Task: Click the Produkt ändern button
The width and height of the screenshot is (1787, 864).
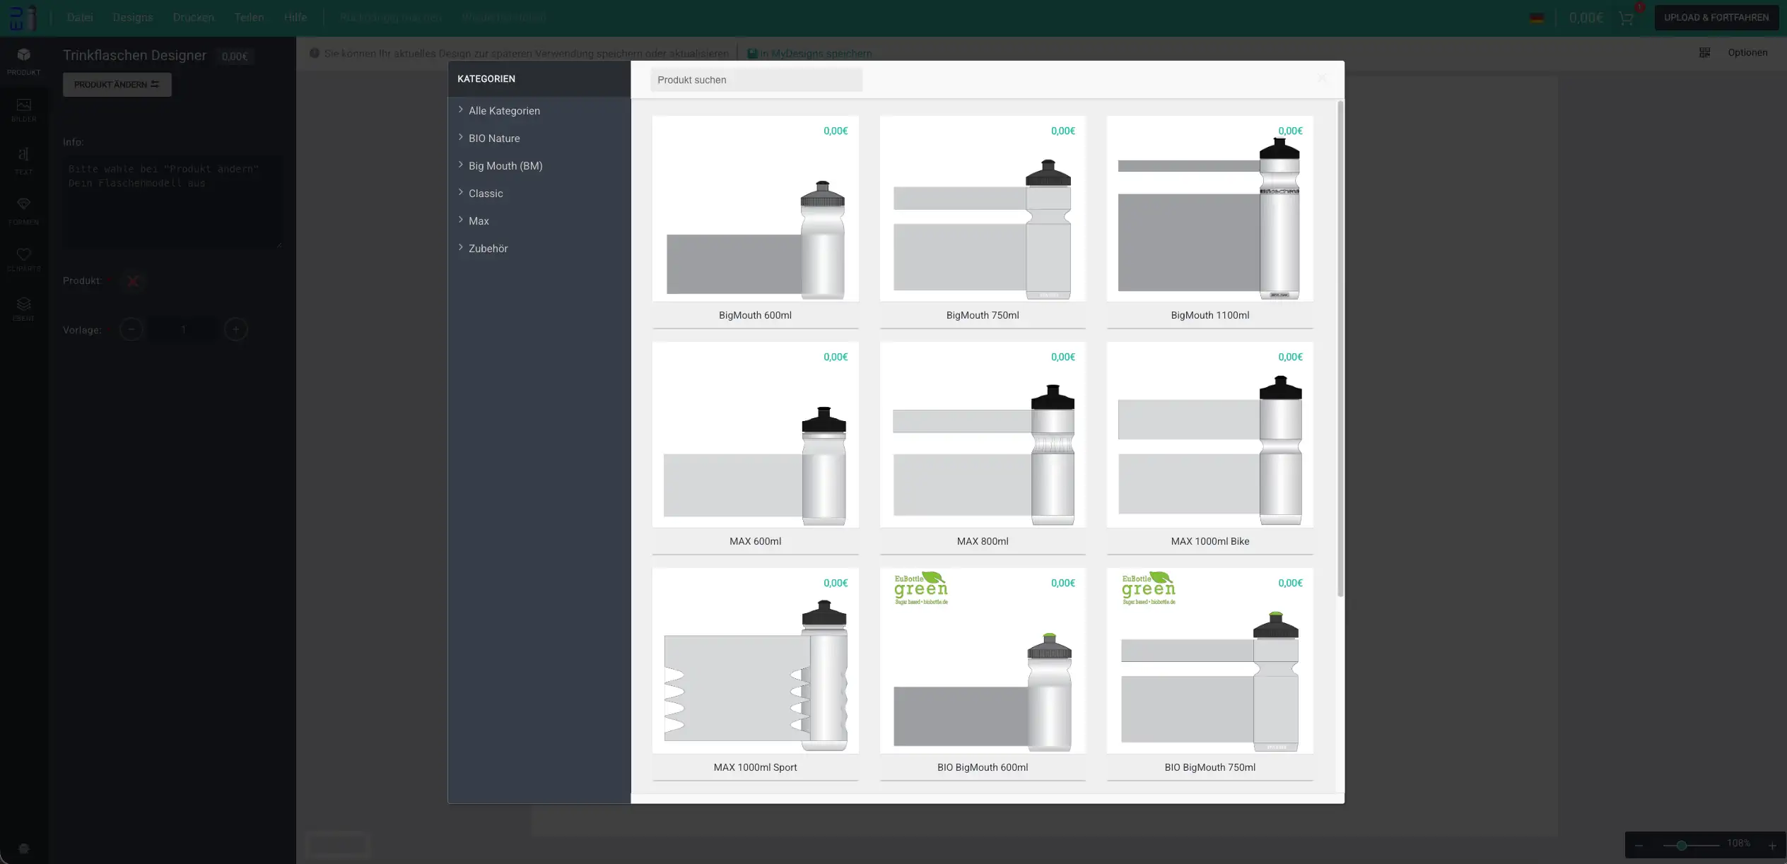Action: pos(117,85)
